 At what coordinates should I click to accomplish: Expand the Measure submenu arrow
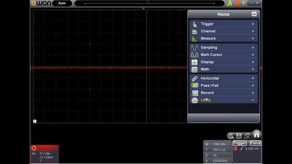point(253,38)
